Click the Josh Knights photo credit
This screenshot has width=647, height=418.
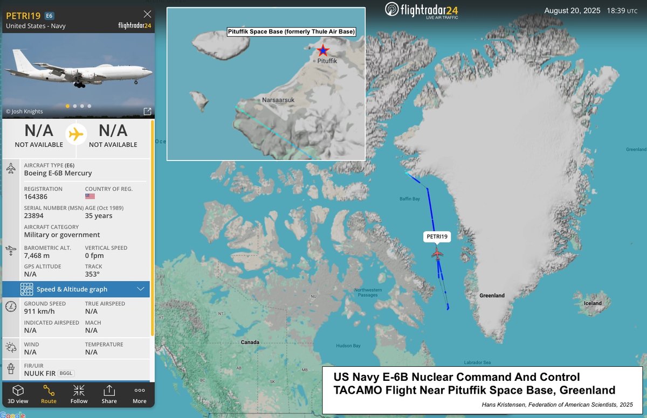[24, 112]
